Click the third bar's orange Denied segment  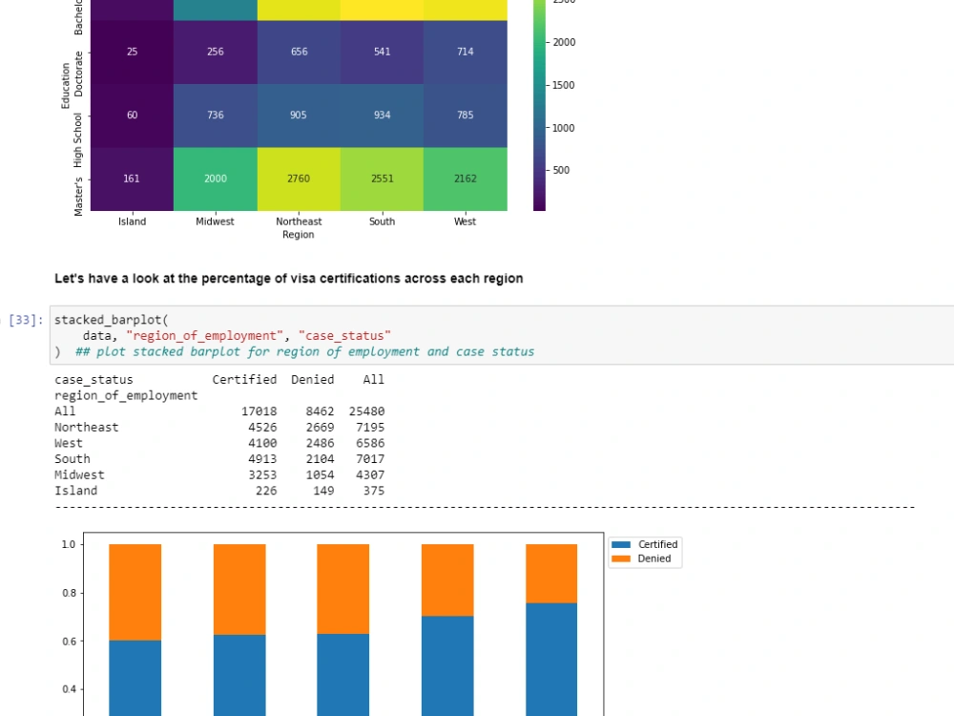pos(343,589)
